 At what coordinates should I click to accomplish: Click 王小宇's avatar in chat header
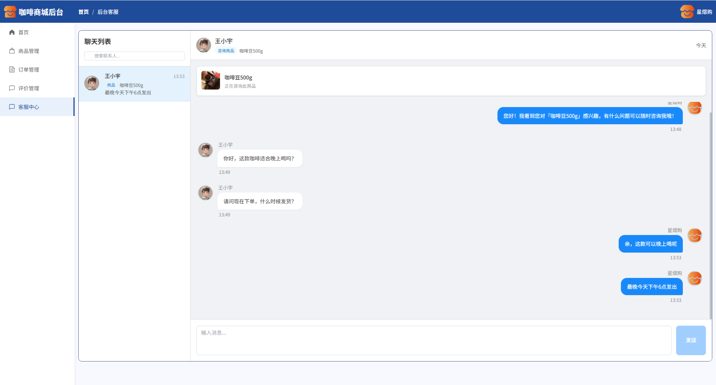pyautogui.click(x=204, y=45)
